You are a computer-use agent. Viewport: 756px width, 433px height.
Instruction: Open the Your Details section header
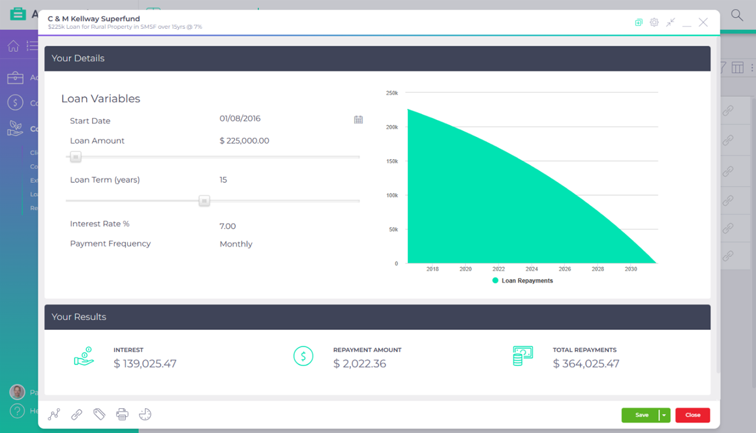point(80,58)
